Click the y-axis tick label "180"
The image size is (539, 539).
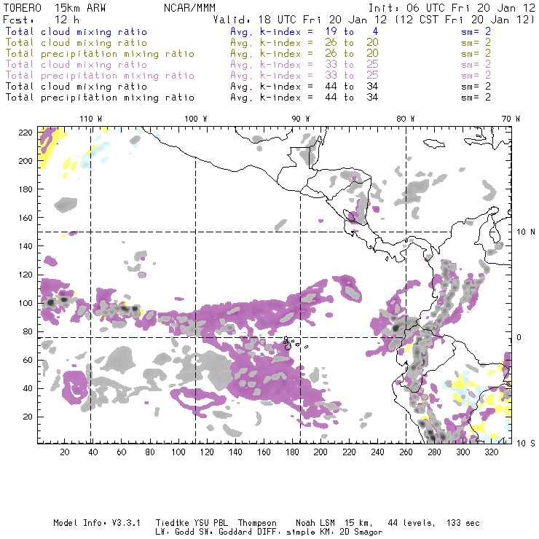(25, 189)
